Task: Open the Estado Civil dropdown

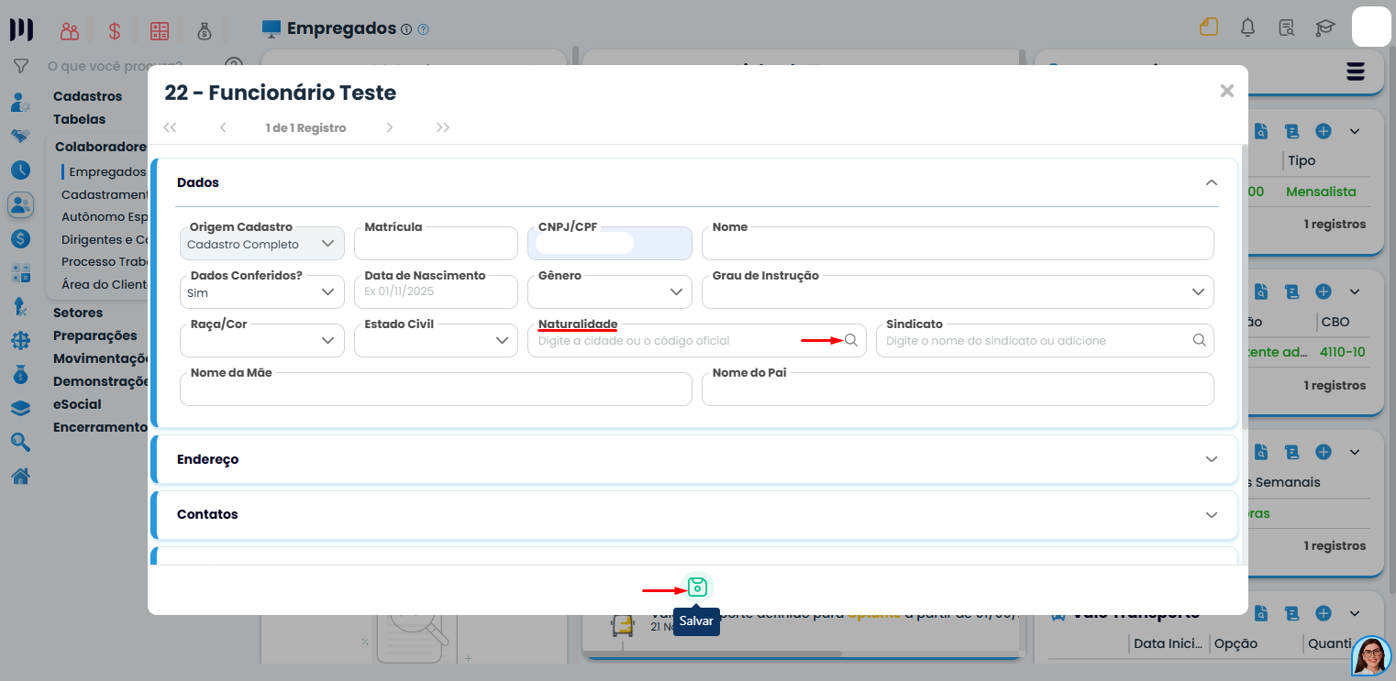Action: pyautogui.click(x=436, y=341)
